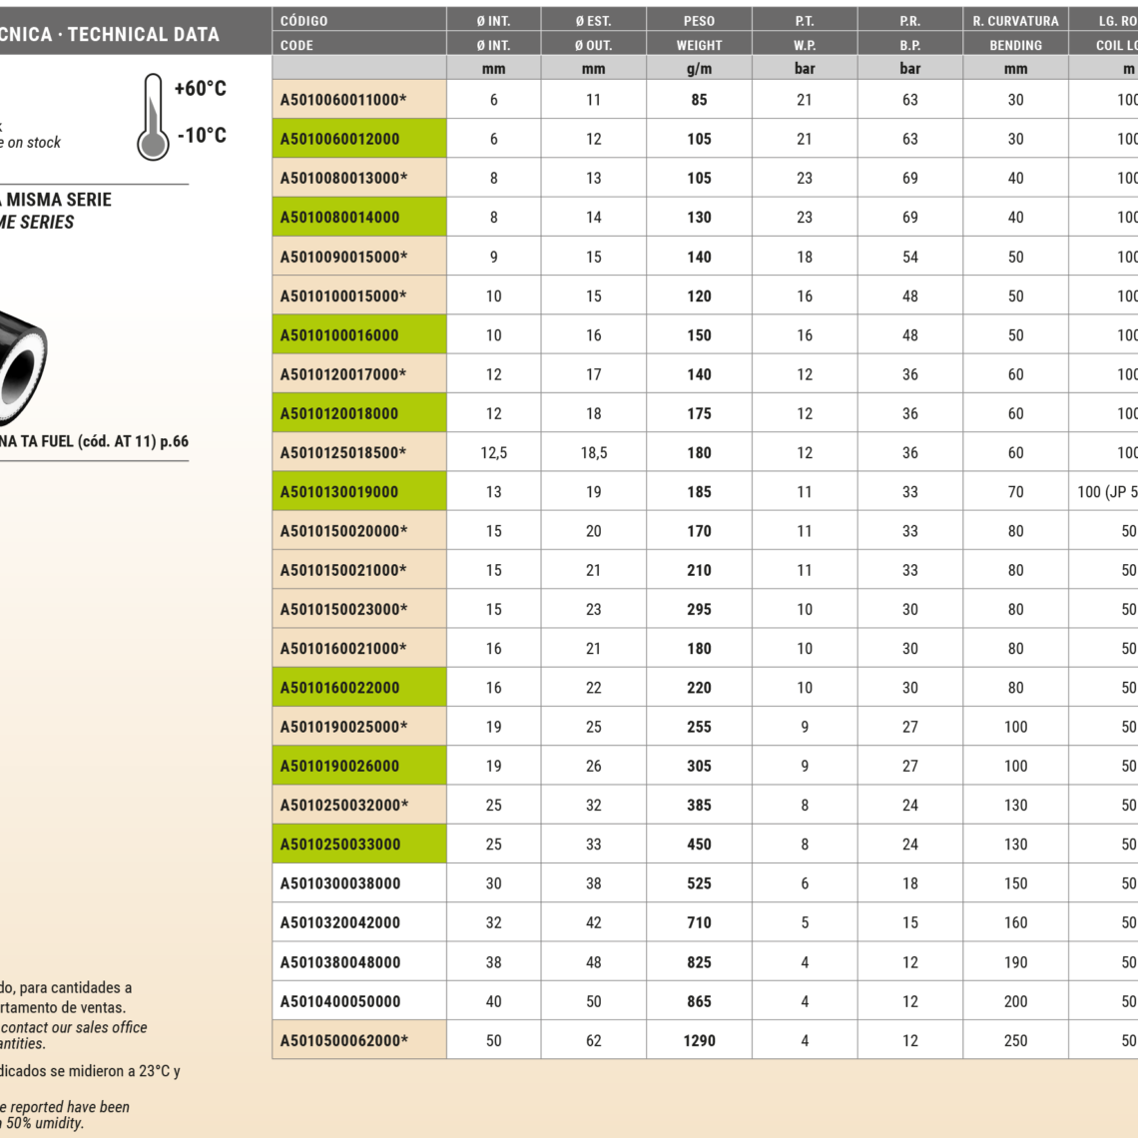Select the 12,5 inner diameter cell
The width and height of the screenshot is (1138, 1138).
click(493, 453)
